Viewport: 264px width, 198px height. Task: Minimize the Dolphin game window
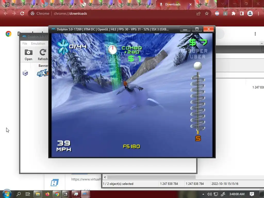coord(185,29)
